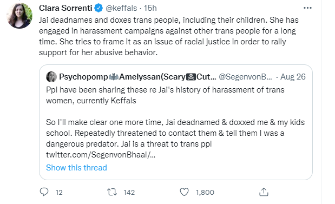335x204 pixels.
Task: Open Clara Sorrenti's profile avatar
Action: tap(19, 16)
